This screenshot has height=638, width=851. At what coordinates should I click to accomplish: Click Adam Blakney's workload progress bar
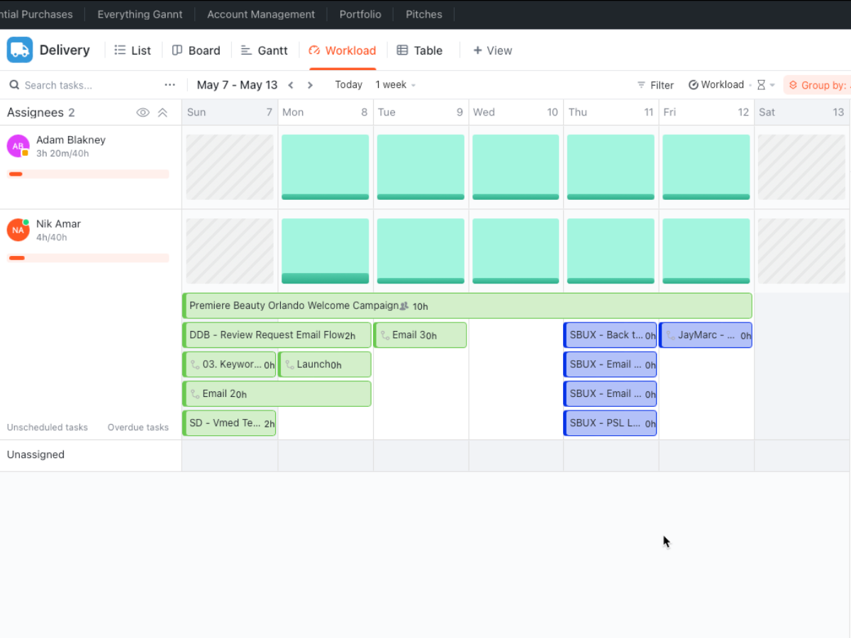88,173
